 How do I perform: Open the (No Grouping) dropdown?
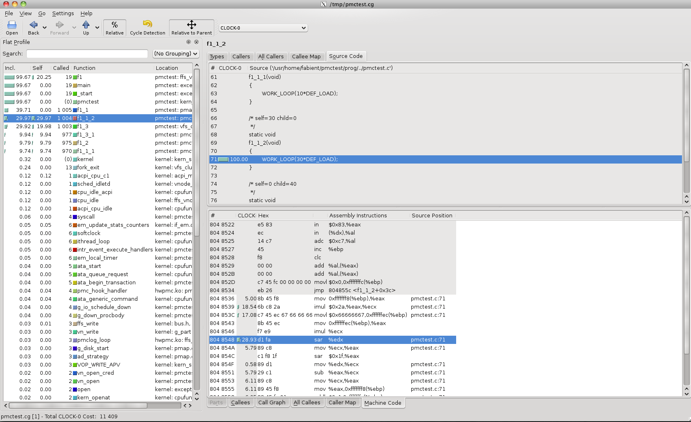pos(176,54)
